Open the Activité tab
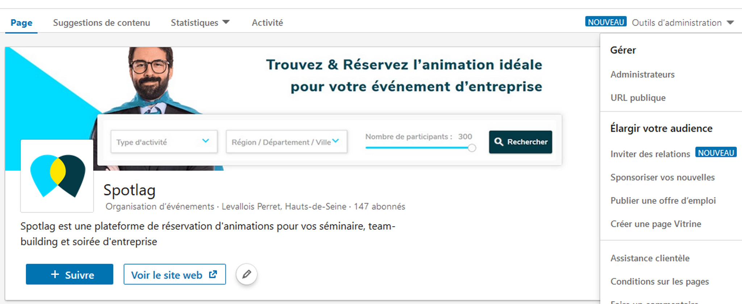 coord(267,23)
